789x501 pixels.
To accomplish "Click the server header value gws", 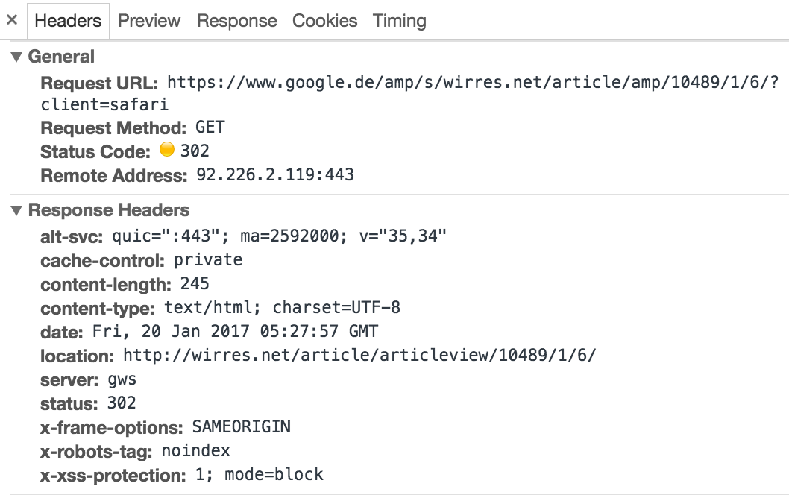I will click(x=120, y=379).
